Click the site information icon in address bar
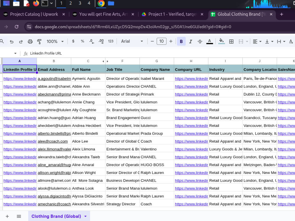The width and height of the screenshot is (295, 221). [x=29, y=27]
